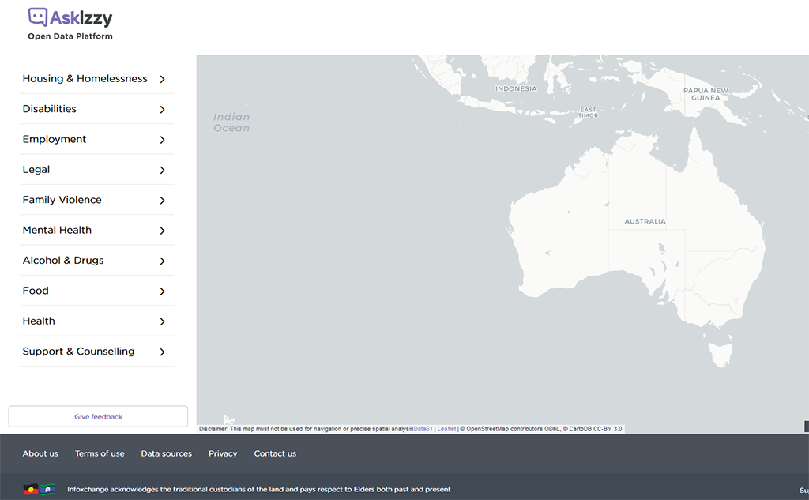This screenshot has height=500, width=809.
Task: Open Terms of use page
Action: click(100, 453)
